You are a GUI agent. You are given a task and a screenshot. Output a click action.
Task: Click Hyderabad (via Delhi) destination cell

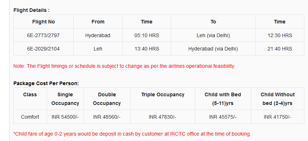point(213,49)
